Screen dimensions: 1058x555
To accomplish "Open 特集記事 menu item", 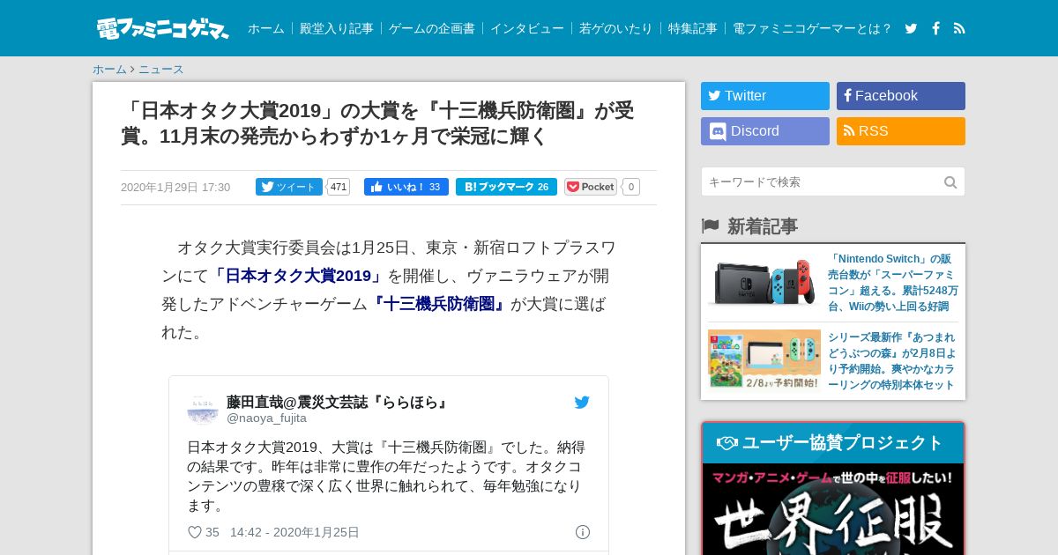I will point(693,28).
